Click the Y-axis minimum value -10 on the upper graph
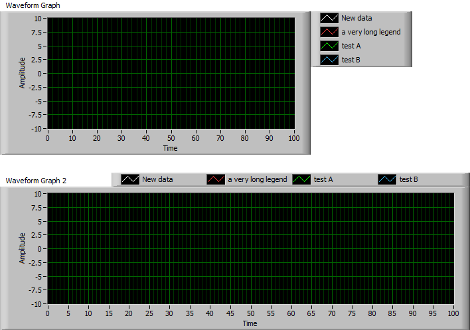 click(37, 129)
